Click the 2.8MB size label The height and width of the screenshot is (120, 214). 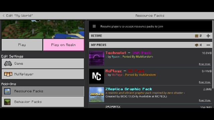coord(207,89)
